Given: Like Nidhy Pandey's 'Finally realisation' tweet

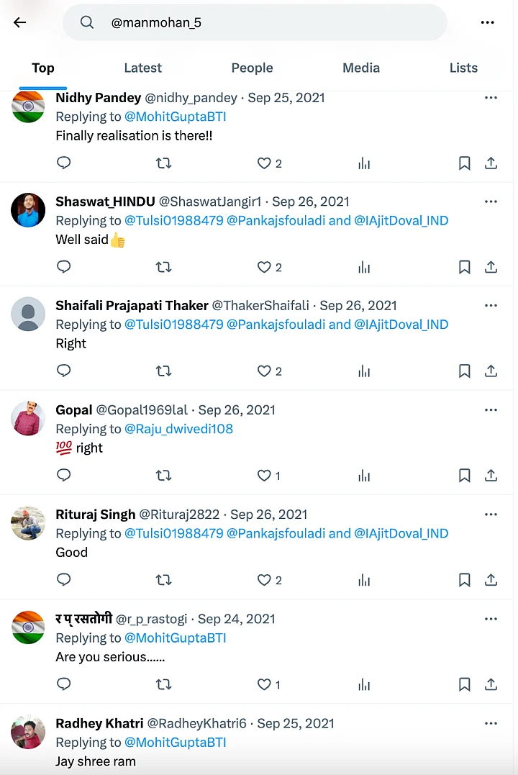Looking at the screenshot, I should point(264,163).
